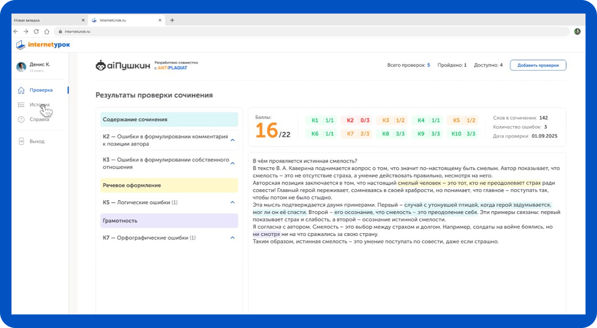Click Выход to log out
The width and height of the screenshot is (597, 328).
coord(37,141)
